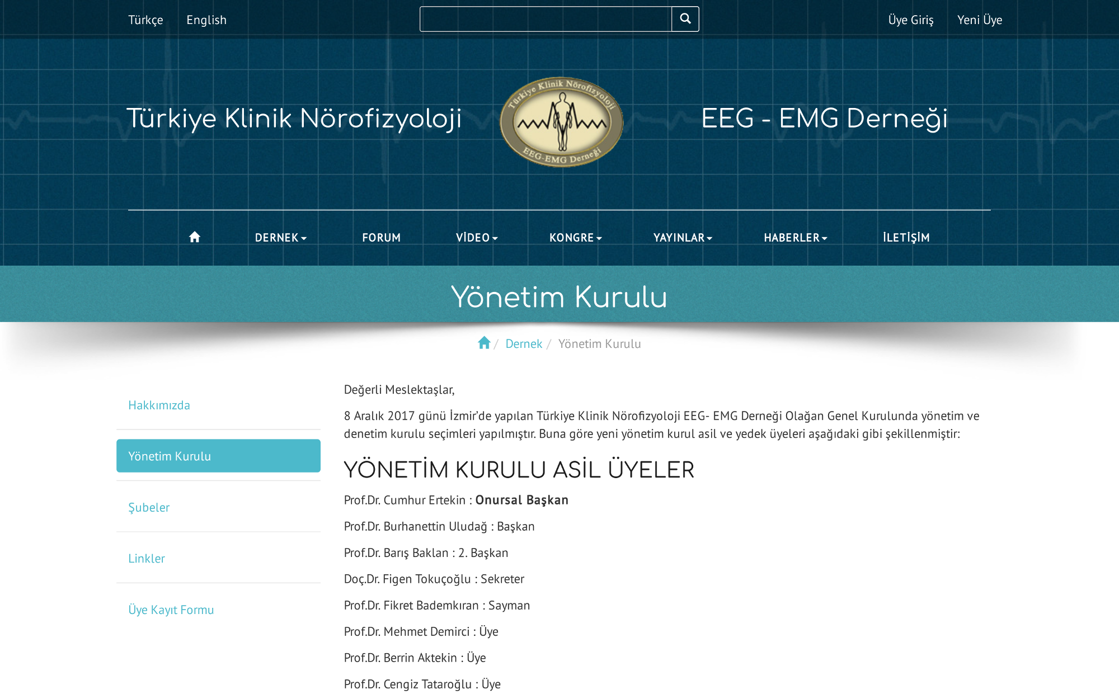Click the Prof.Dr. Fikret Bademkıran line
The width and height of the screenshot is (1119, 699).
tap(437, 606)
